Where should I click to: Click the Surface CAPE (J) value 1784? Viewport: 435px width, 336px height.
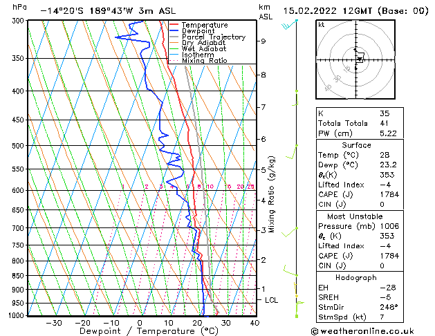click(389, 194)
